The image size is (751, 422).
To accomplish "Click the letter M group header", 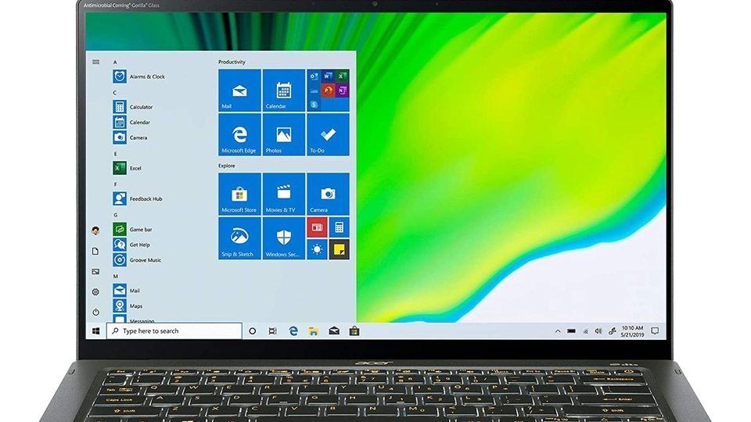I will click(x=116, y=277).
